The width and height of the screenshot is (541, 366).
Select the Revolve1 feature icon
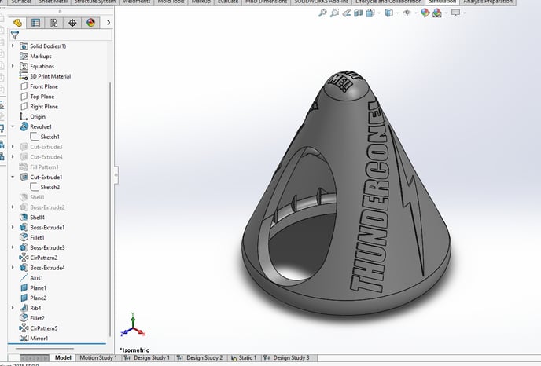pos(24,126)
